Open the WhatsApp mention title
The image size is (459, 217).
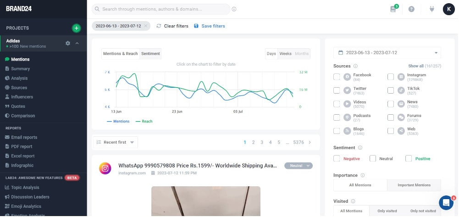[198, 166]
